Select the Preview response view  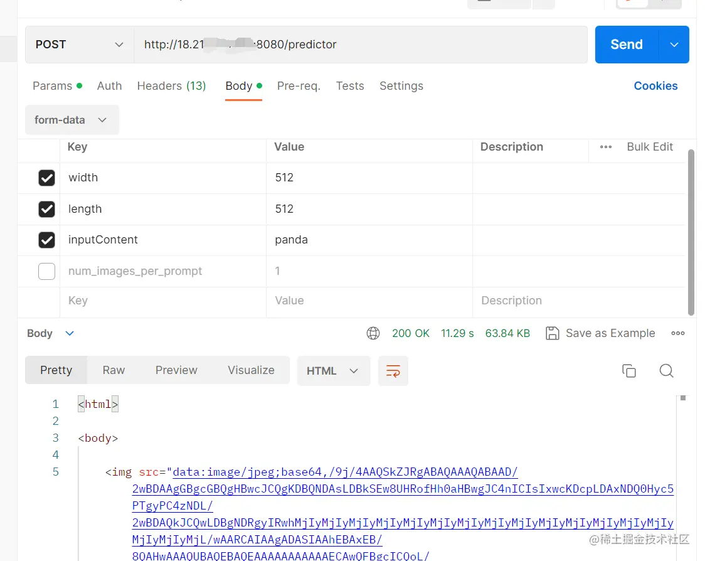pyautogui.click(x=176, y=370)
